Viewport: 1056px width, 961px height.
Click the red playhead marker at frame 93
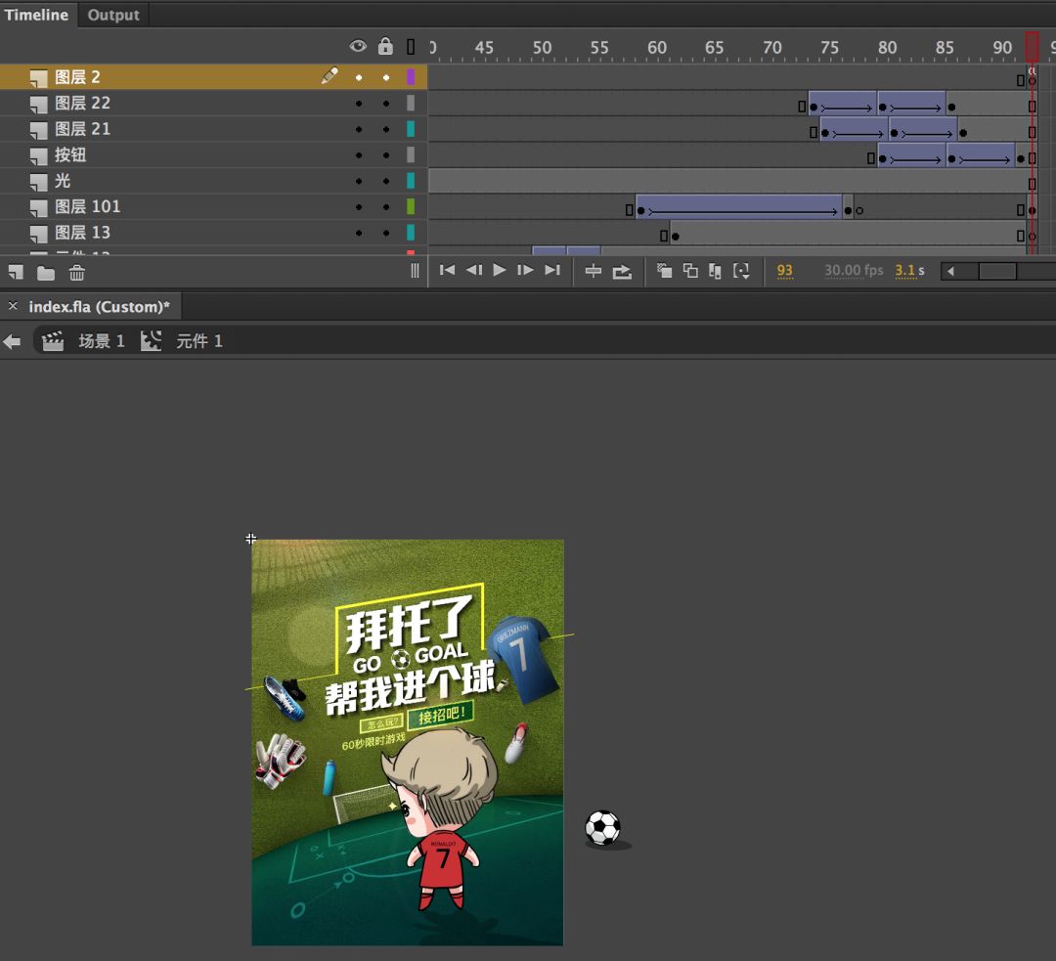(x=1032, y=47)
